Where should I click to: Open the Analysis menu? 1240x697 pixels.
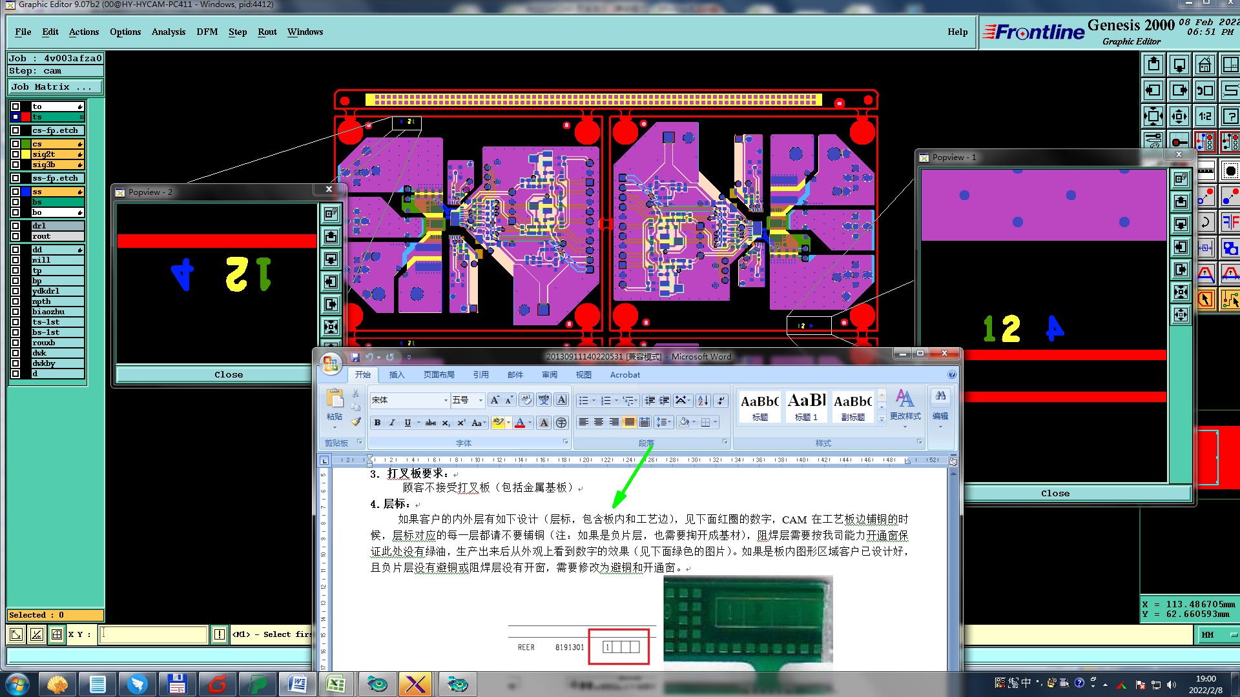pyautogui.click(x=168, y=32)
